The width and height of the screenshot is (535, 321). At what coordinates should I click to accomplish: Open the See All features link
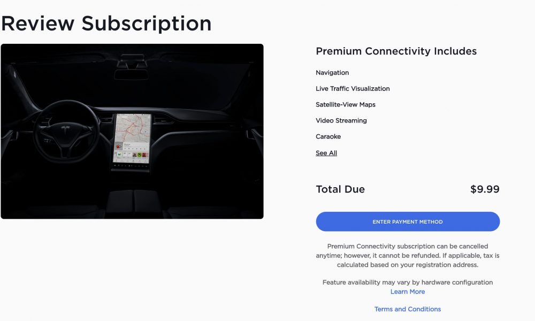[x=326, y=153]
